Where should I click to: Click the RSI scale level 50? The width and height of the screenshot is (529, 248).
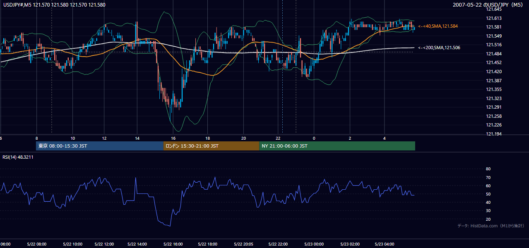point(488,194)
